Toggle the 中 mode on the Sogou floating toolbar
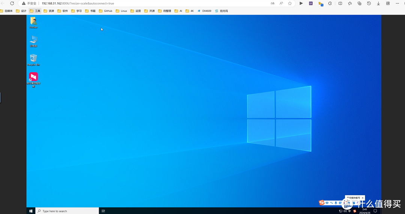This screenshot has height=214, width=405. (x=327, y=203)
